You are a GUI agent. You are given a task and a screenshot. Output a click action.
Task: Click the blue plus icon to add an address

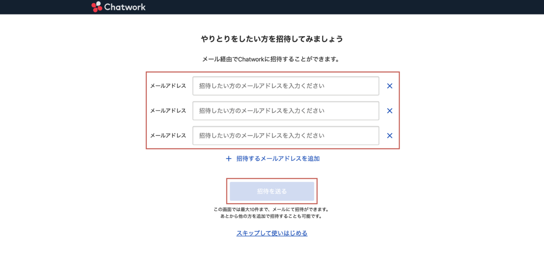click(x=228, y=158)
